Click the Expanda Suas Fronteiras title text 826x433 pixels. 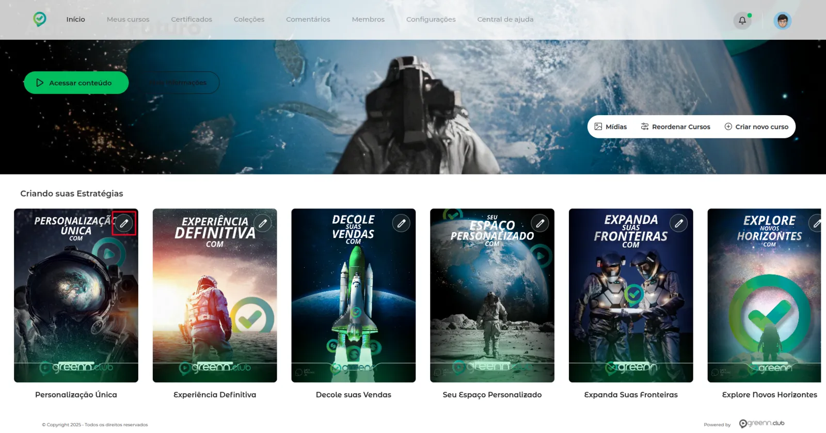coord(631,395)
